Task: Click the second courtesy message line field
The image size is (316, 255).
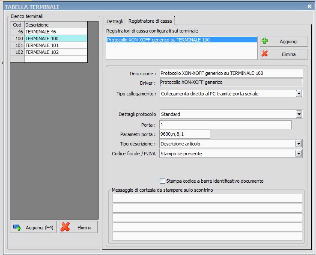Action: 207,208
